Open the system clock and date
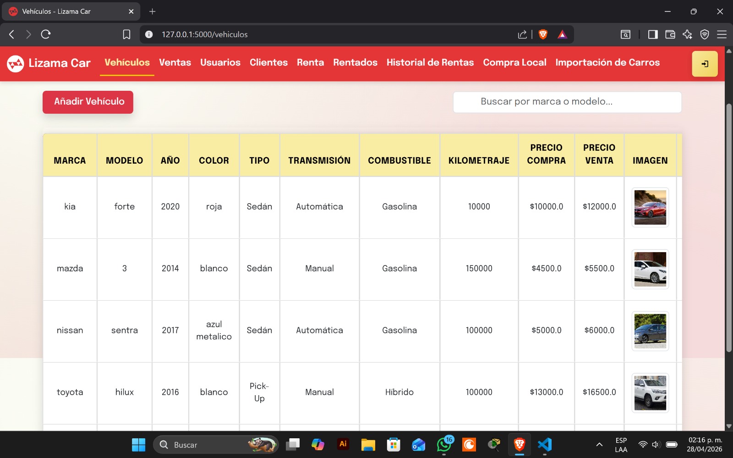 tap(705, 445)
